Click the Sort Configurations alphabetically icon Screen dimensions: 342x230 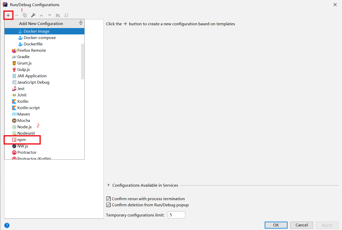(x=66, y=15)
